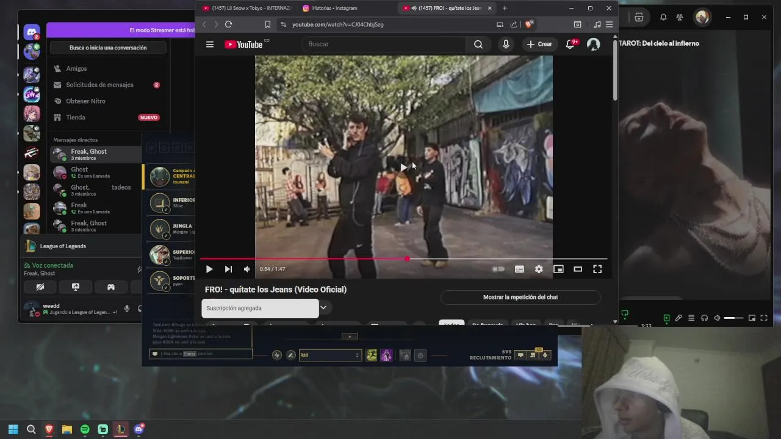Screen dimensions: 781x439
Task: Open YouTube player settings gear
Action: point(539,269)
